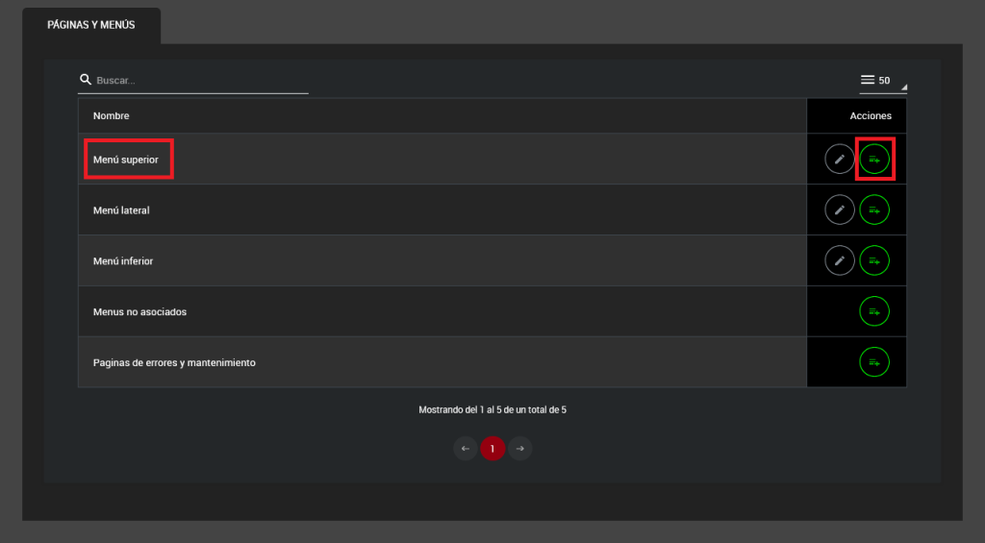Click the edit pencil for Menú superior

coord(839,159)
